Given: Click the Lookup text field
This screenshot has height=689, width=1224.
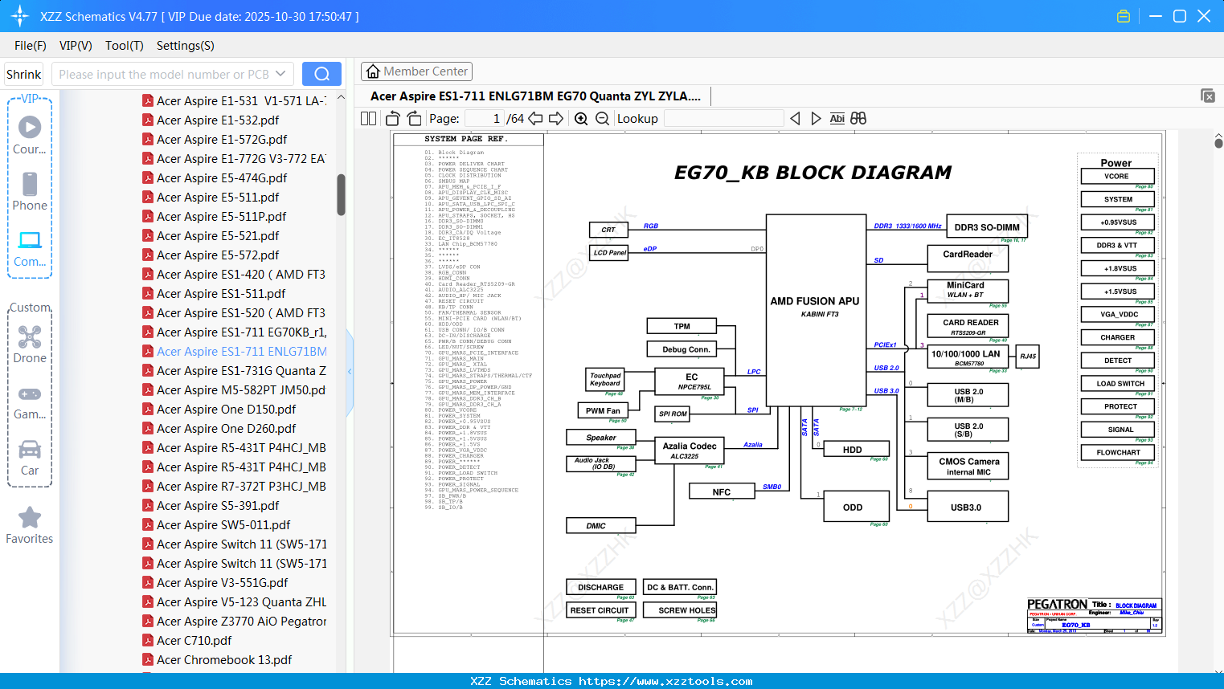Looking at the screenshot, I should click(723, 118).
